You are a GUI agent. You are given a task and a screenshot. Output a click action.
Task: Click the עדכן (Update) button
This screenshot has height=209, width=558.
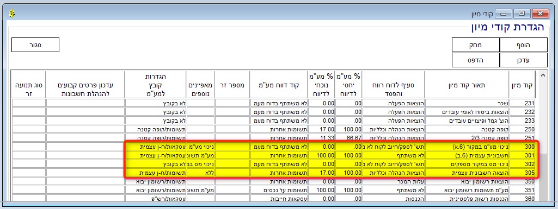click(524, 60)
